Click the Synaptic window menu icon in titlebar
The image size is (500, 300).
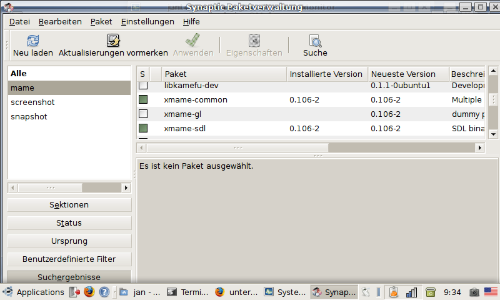8,7
